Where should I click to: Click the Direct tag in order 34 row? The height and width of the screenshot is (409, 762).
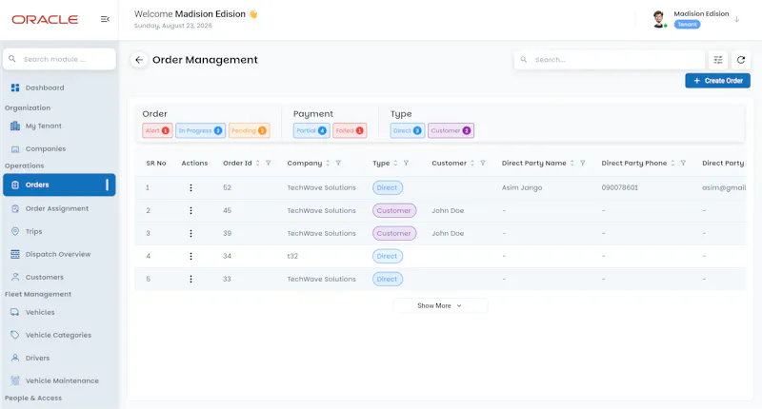(388, 256)
